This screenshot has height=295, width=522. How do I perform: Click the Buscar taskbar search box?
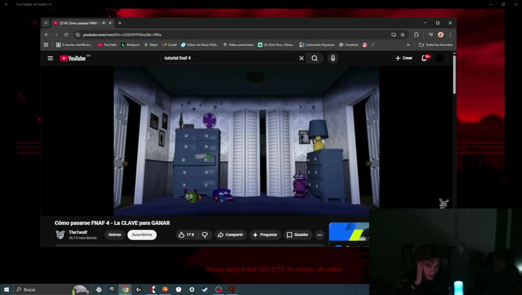(x=53, y=290)
